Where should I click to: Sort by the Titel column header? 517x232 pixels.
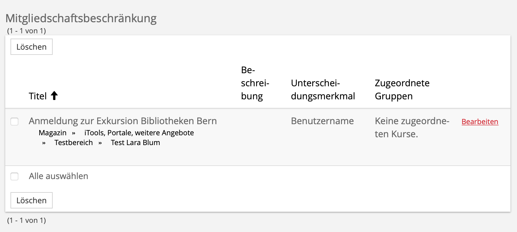[x=38, y=96]
